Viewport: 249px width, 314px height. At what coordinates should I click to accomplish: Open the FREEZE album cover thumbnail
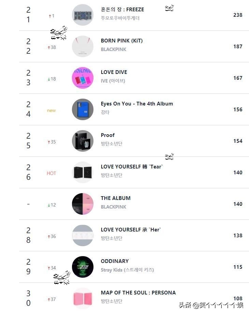pos(83,15)
